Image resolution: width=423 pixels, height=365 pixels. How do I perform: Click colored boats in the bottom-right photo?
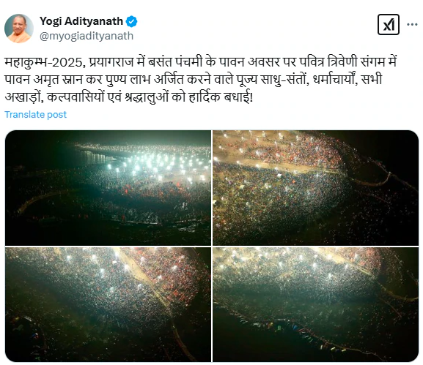pyautogui.click(x=286, y=326)
